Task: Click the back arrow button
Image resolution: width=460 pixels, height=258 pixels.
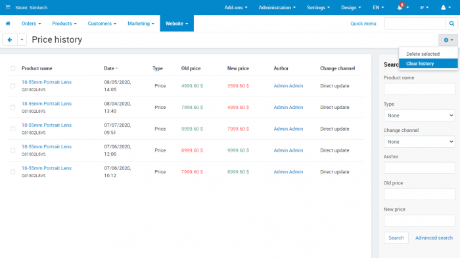Action: coord(10,39)
